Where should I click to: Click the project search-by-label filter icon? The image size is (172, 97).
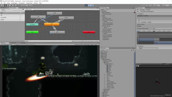(x=134, y=50)
